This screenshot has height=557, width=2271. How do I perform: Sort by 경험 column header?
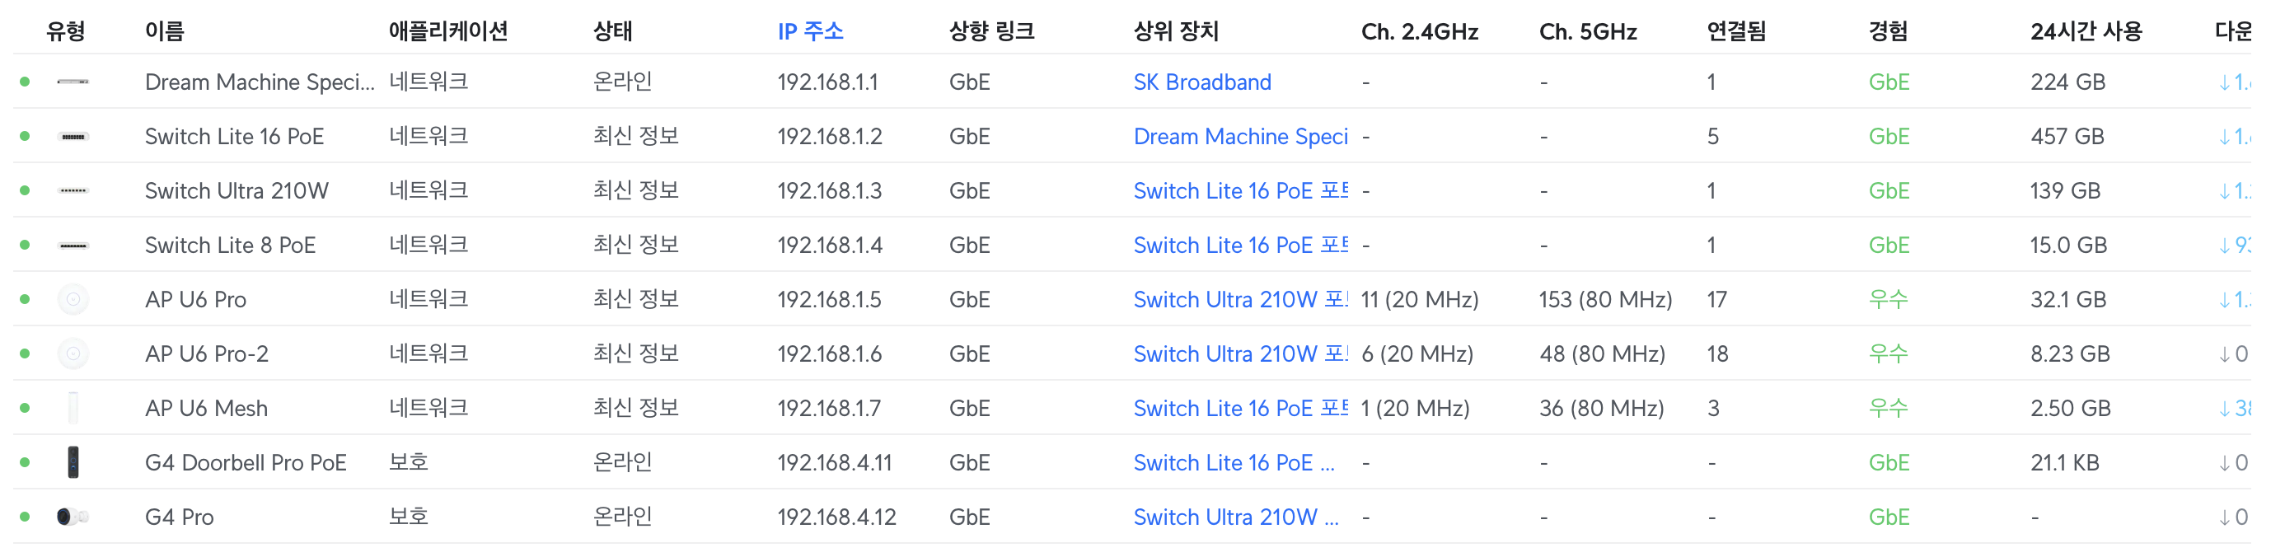1889,32
